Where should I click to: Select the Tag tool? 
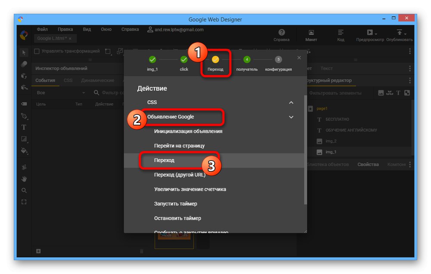click(24, 104)
